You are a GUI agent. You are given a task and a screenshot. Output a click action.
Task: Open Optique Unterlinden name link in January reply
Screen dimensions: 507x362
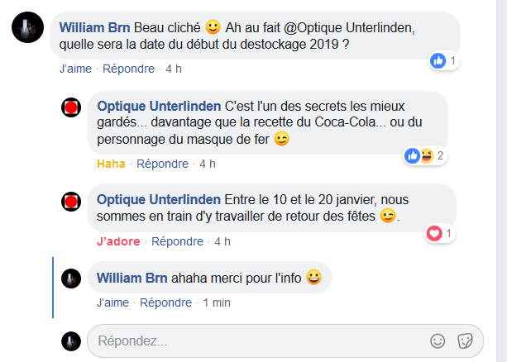[x=159, y=199]
